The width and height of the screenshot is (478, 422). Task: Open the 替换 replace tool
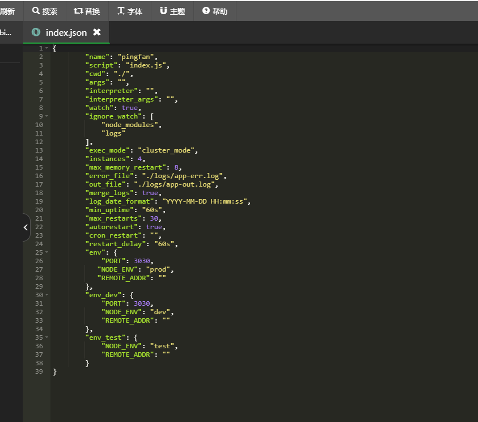tap(87, 11)
